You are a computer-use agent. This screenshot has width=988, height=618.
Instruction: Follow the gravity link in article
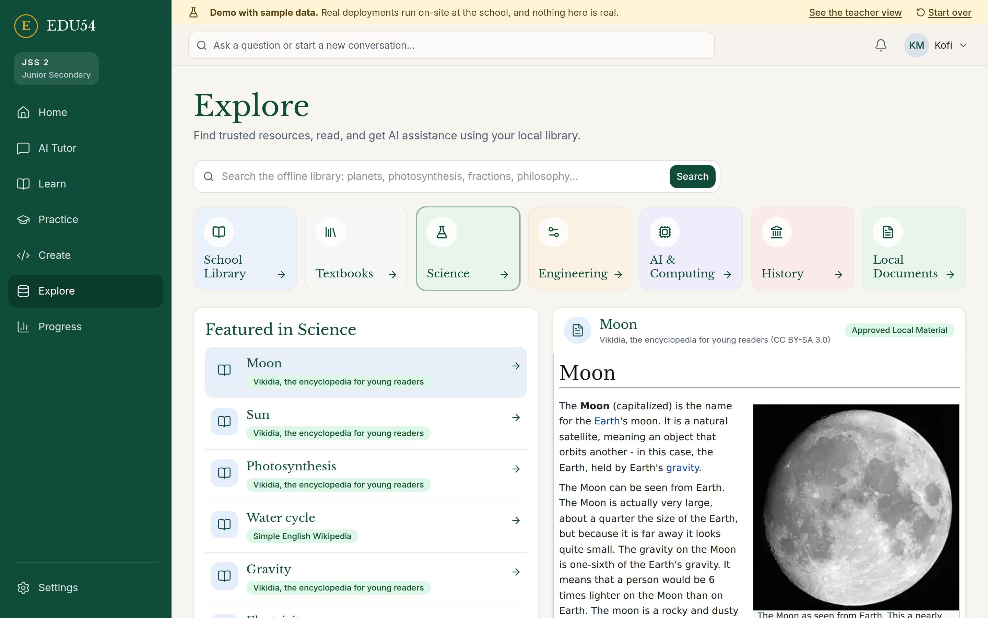(x=682, y=468)
